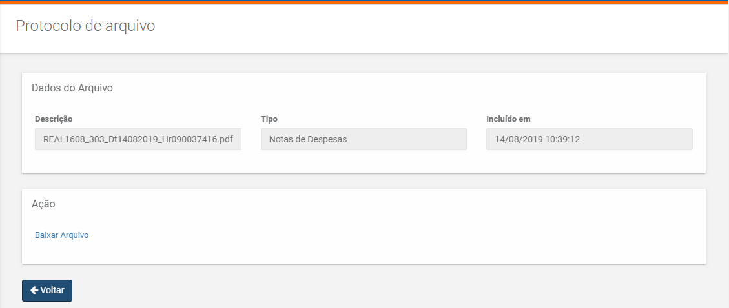Viewport: 729px width, 308px height.
Task: Click the Descrição label
Action: [54, 119]
